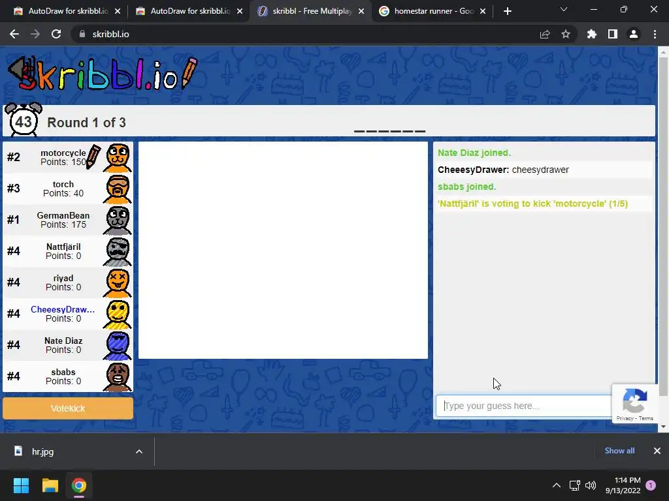
Task: Close the downloads bar
Action: click(x=657, y=451)
